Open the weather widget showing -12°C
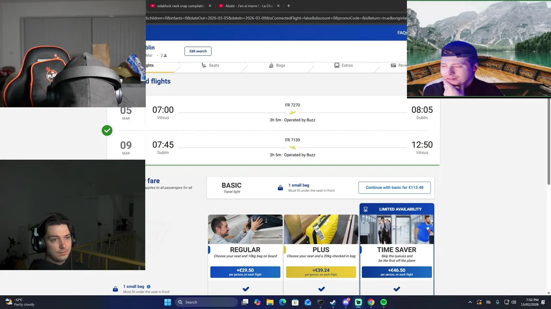Image resolution: width=551 pixels, height=309 pixels. pos(20,302)
